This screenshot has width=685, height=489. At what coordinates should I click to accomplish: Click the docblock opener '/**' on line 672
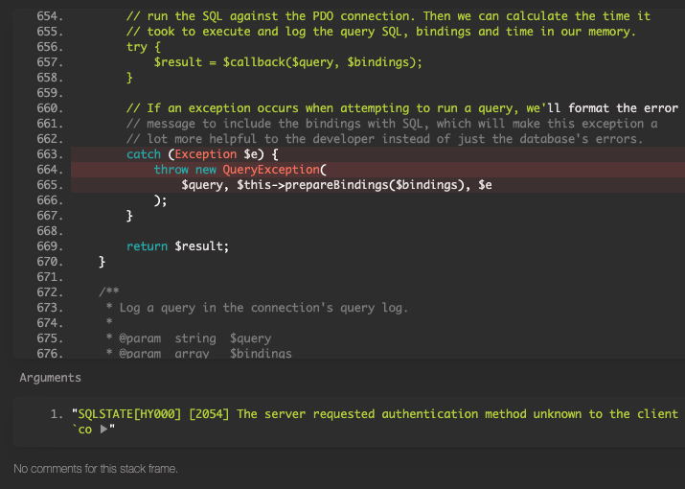pos(109,291)
